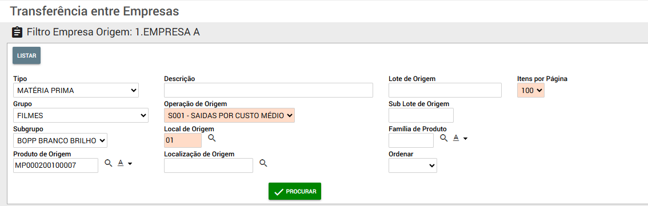
Task: Open Localização de Origem search magnifier
Action: click(263, 163)
